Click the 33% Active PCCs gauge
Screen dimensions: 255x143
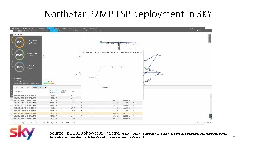pyautogui.click(x=19, y=67)
